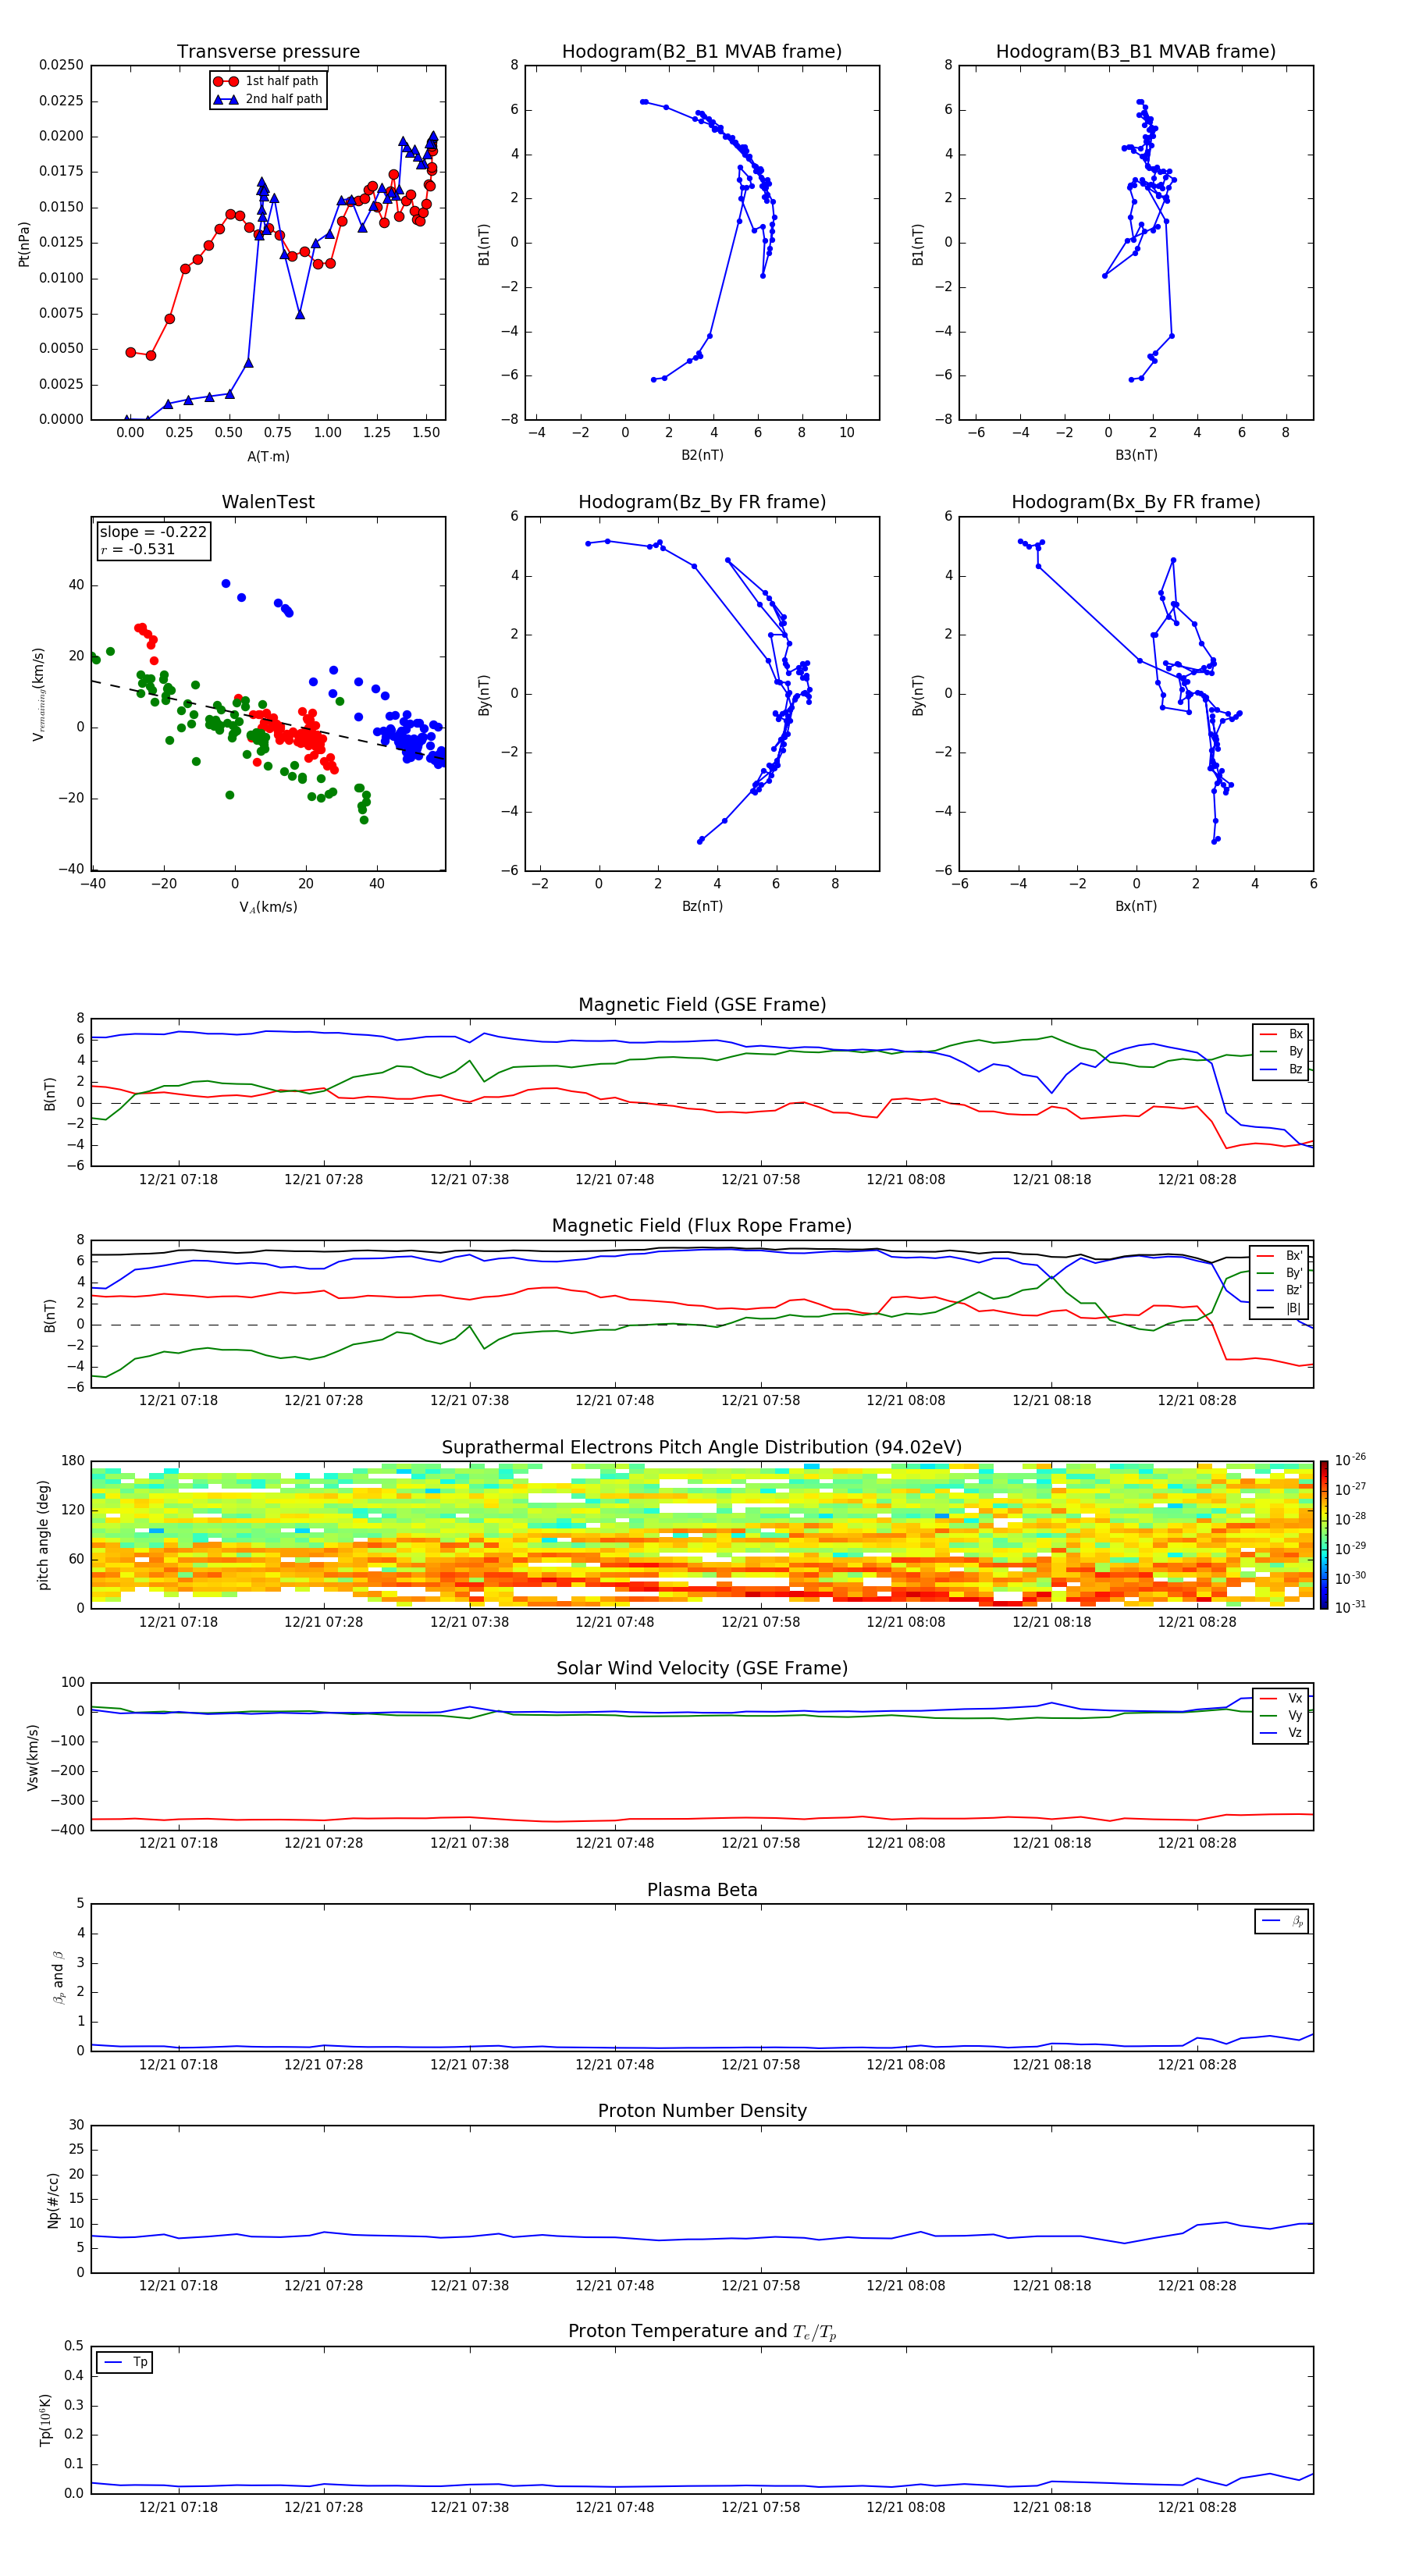Screen dimensions: 1405x2576
Task: Click the "Magnetic Field (GSE Frame)" title
Action: pos(702,1005)
